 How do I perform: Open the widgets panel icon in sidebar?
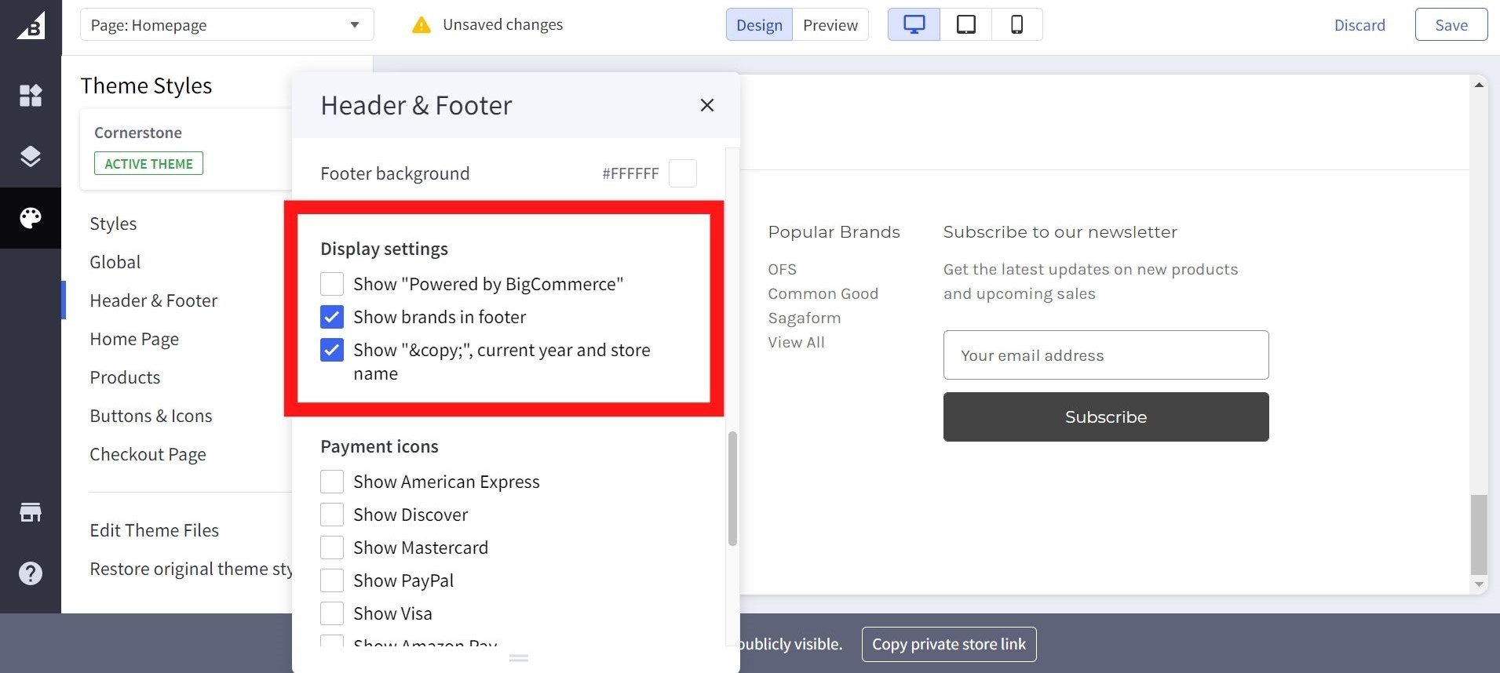coord(31,96)
